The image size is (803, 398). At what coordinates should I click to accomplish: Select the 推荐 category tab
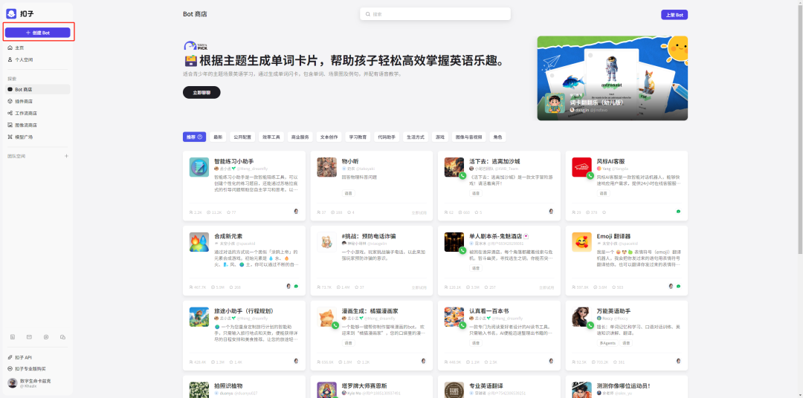(194, 137)
